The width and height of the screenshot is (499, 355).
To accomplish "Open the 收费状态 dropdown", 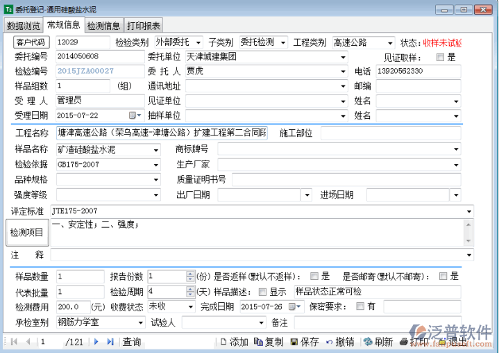I will [190, 306].
